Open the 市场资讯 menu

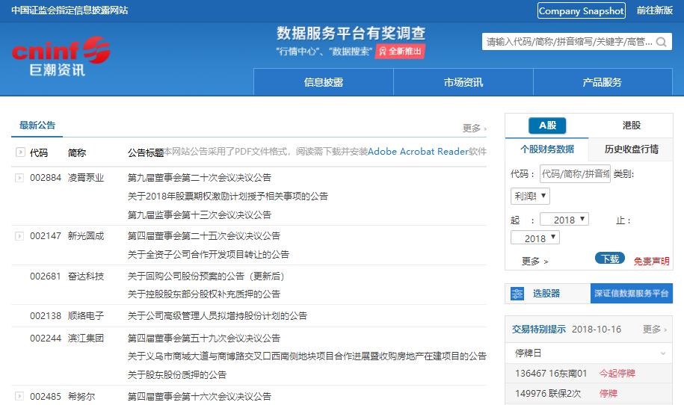point(463,82)
